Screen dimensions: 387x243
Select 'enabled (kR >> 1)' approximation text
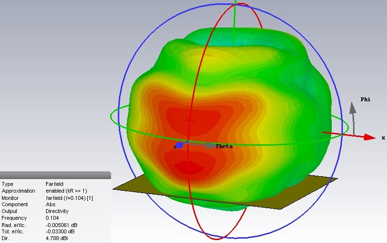(66, 191)
